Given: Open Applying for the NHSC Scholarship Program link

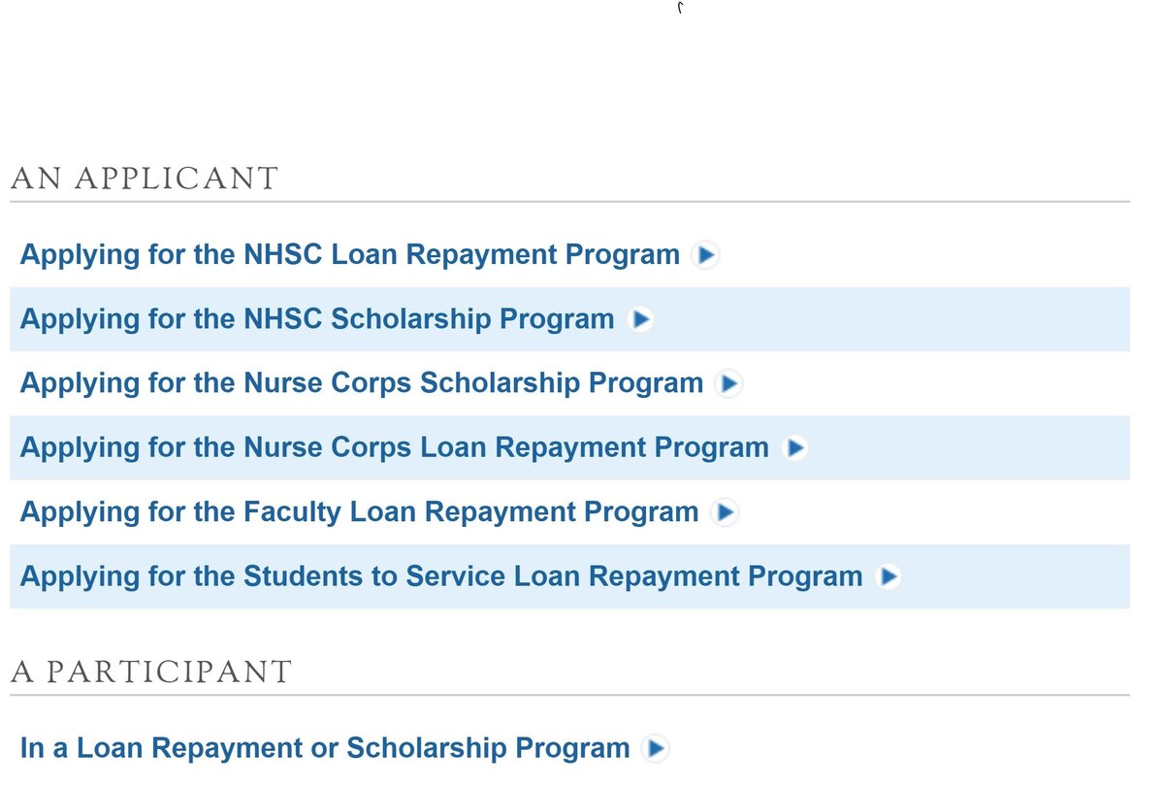Looking at the screenshot, I should click(x=317, y=319).
